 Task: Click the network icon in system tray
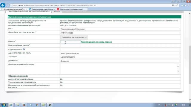point(169,105)
